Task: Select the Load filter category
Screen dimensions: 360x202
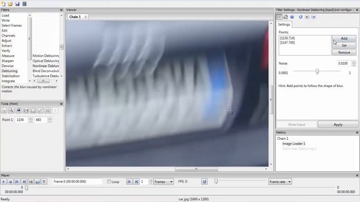Action: point(5,15)
